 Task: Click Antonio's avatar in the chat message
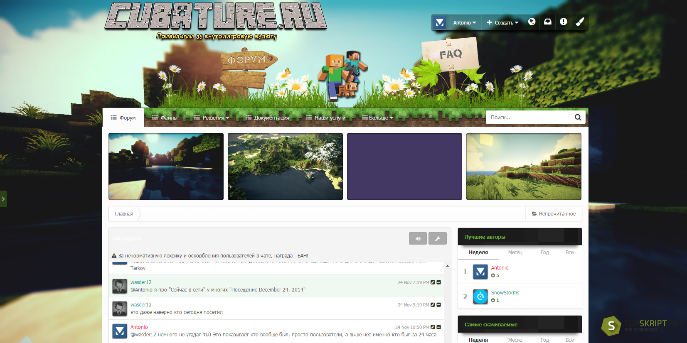tap(120, 331)
